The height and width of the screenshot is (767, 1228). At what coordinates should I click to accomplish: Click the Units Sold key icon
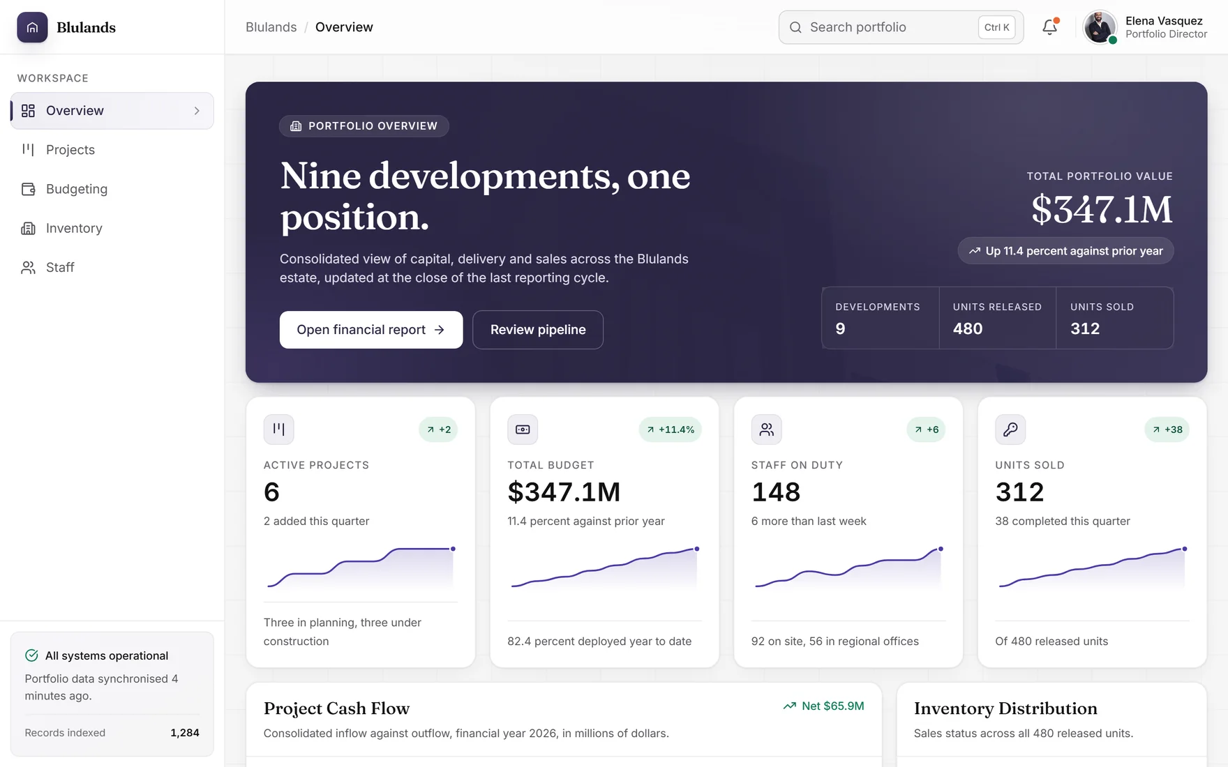1010,430
